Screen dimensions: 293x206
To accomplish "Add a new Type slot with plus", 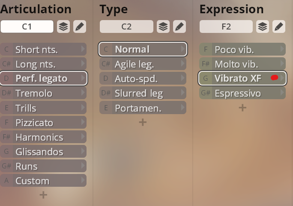I will (143, 122).
